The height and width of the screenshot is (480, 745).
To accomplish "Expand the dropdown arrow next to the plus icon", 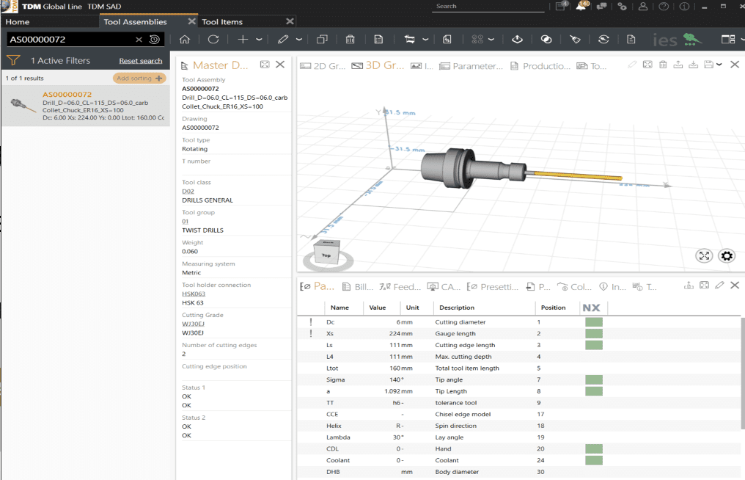I will click(259, 40).
